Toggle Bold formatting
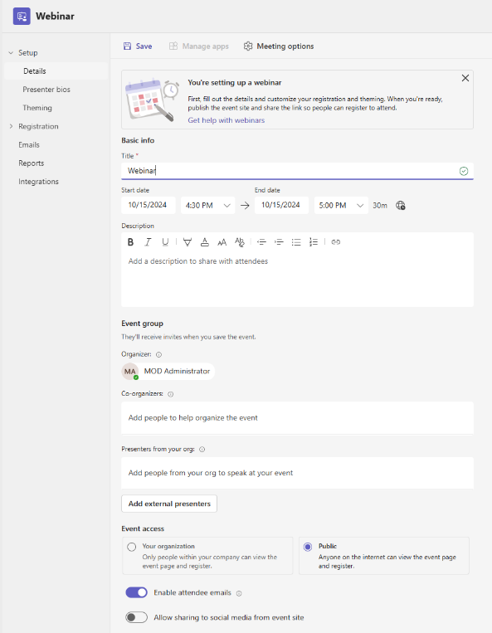492x633 pixels. tap(130, 242)
